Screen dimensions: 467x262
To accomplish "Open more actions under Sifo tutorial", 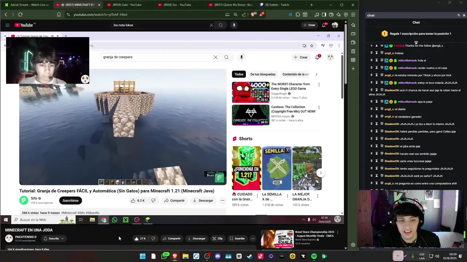I will 222,201.
